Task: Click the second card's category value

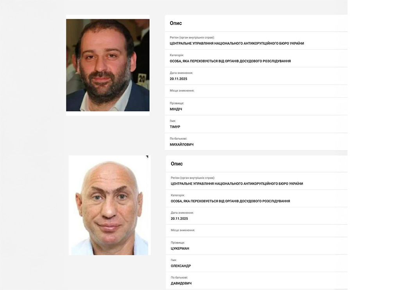Action: point(230,201)
